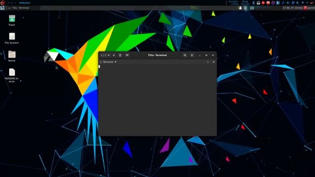Screen dimensions: 315x177
Task: Click the pen-shaped tray icon
Action: tap(283, 2)
